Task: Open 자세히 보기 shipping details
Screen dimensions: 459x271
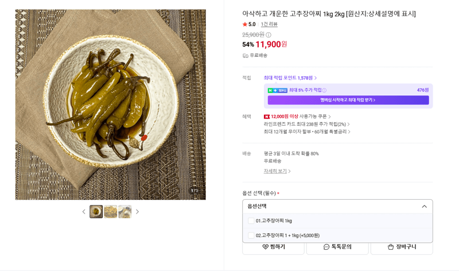Action: click(277, 171)
